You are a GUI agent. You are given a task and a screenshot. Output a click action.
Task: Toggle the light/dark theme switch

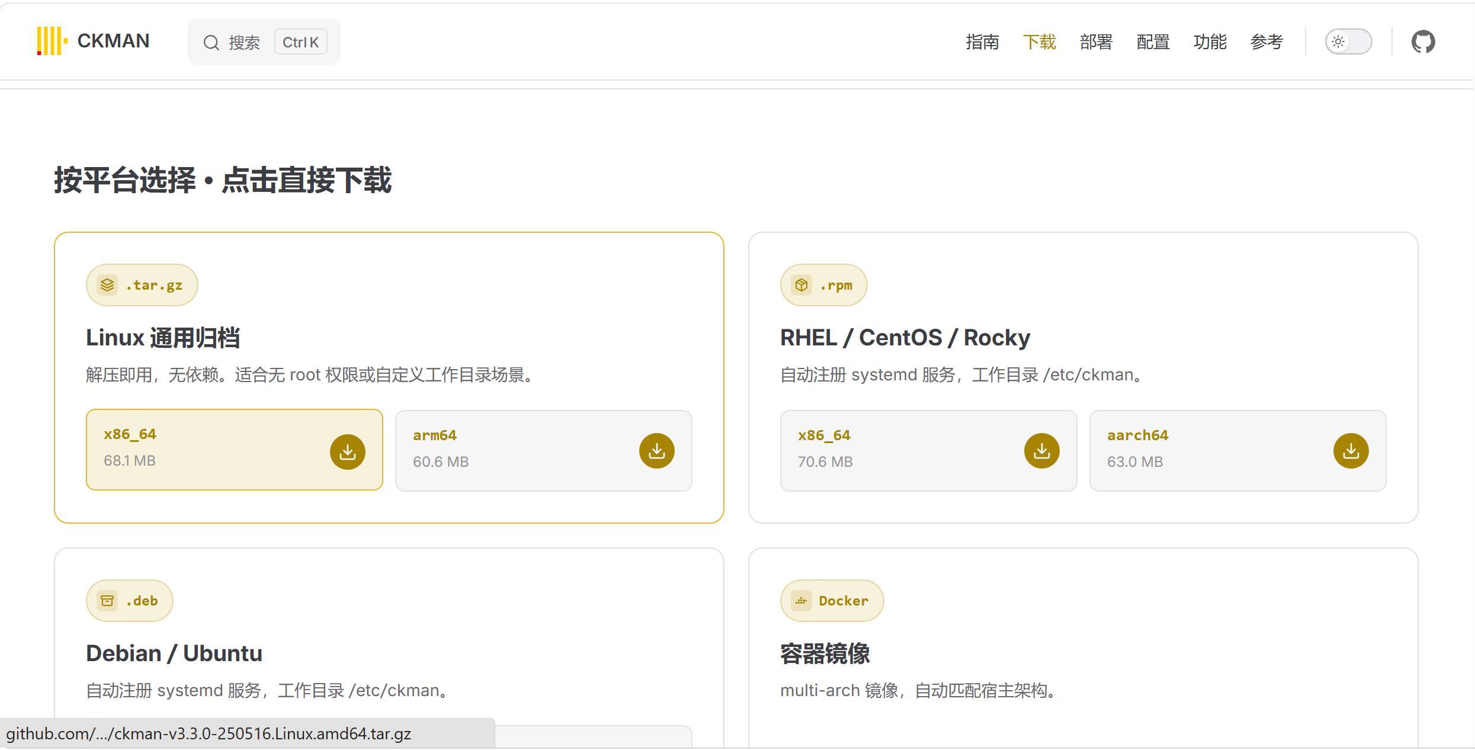tap(1348, 41)
